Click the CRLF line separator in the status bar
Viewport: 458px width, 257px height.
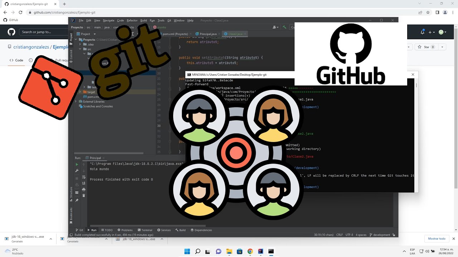tap(340, 235)
